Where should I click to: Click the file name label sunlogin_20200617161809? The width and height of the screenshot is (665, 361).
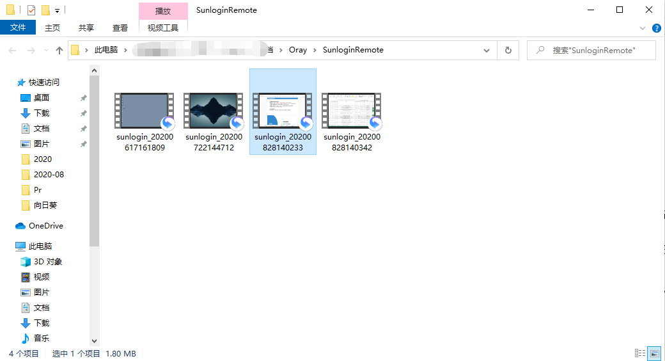[145, 142]
